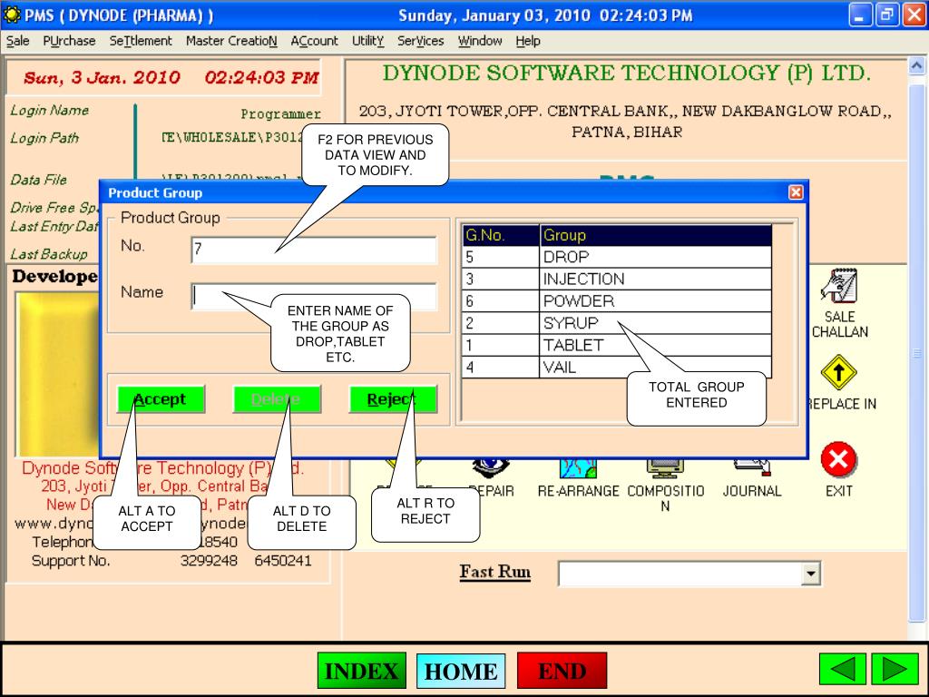Open the Purchase menu
This screenshot has width=929, height=697.
tap(69, 41)
